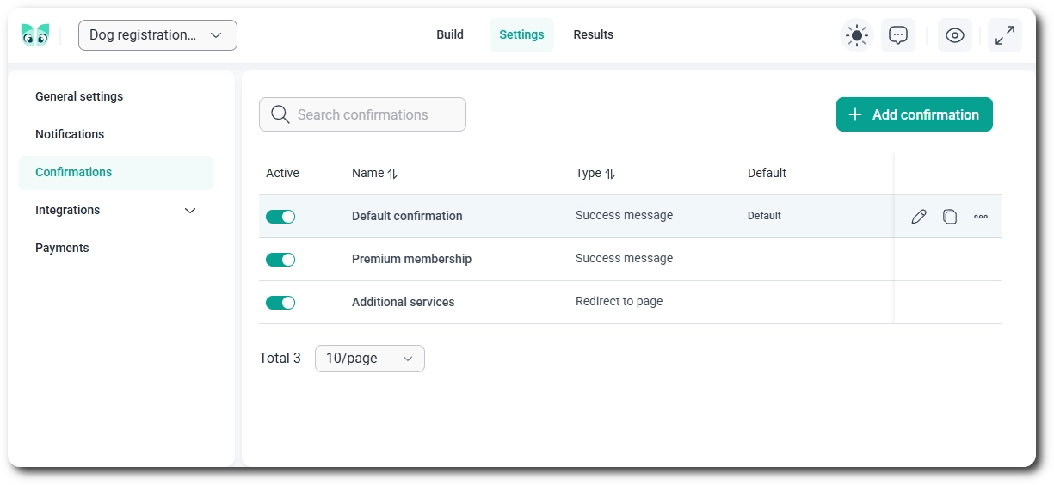This screenshot has width=1054, height=485.
Task: Sort by Type using arrows icon
Action: click(x=610, y=174)
